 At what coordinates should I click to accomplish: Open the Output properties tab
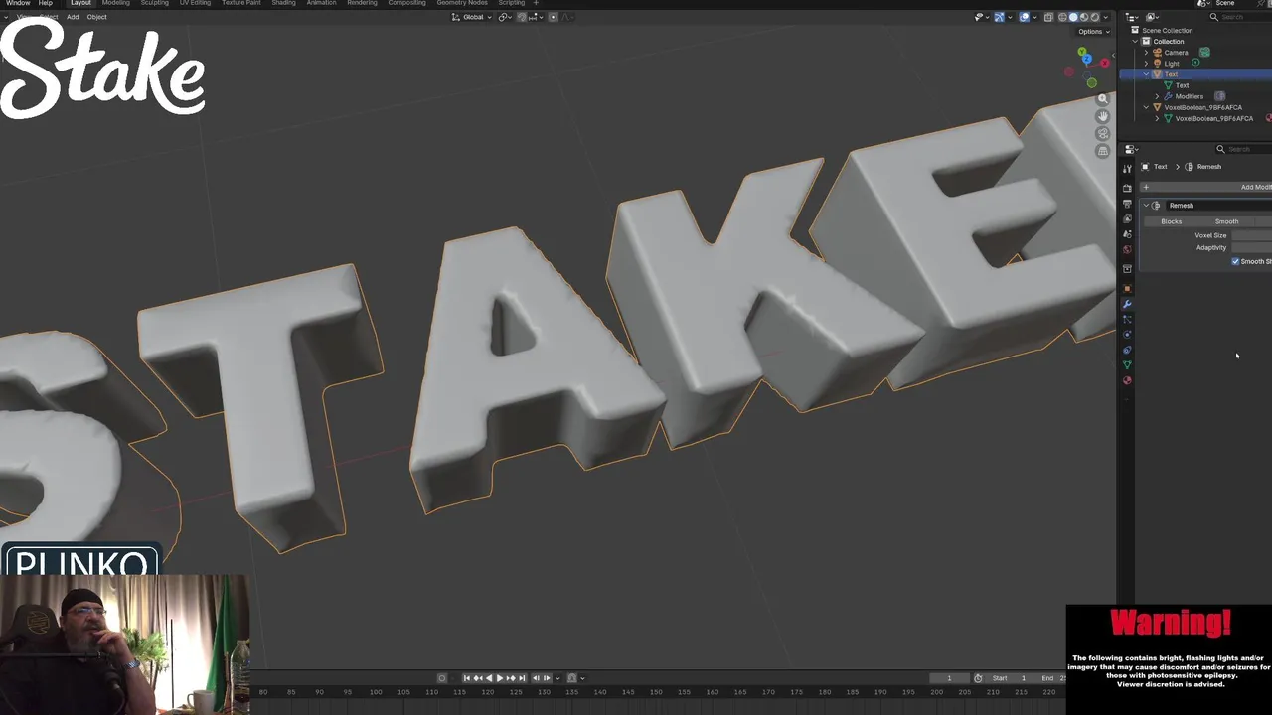tap(1127, 204)
